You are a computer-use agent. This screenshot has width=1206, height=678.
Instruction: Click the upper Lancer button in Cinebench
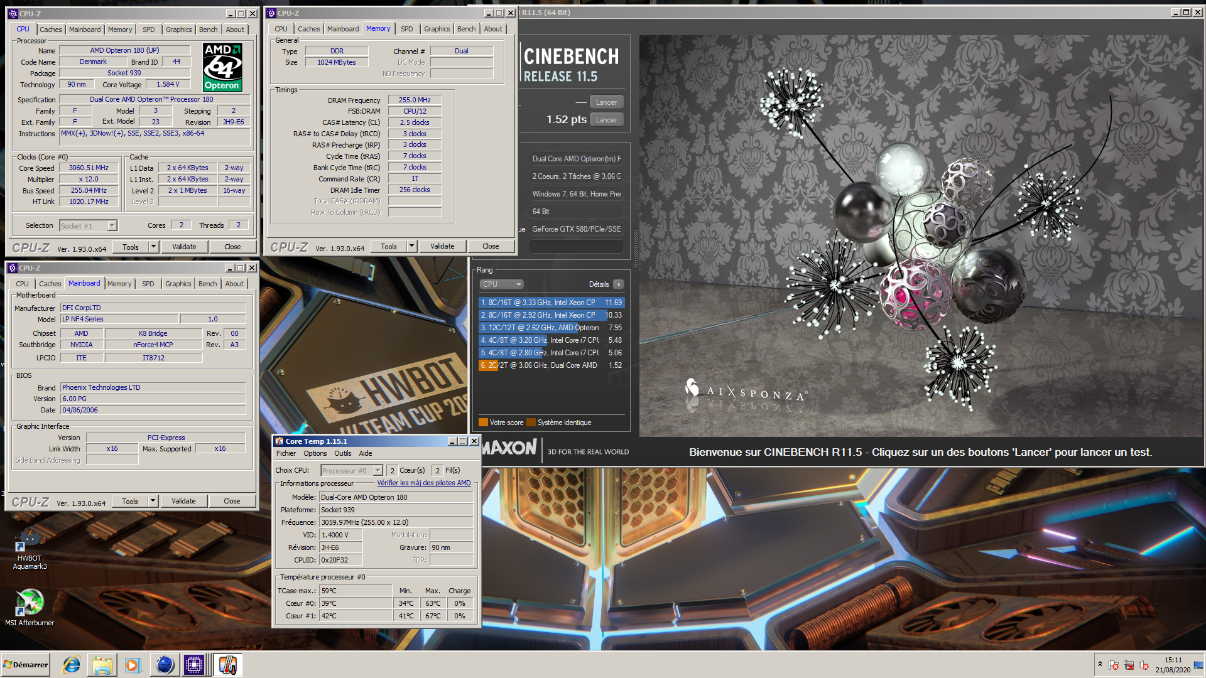(607, 102)
